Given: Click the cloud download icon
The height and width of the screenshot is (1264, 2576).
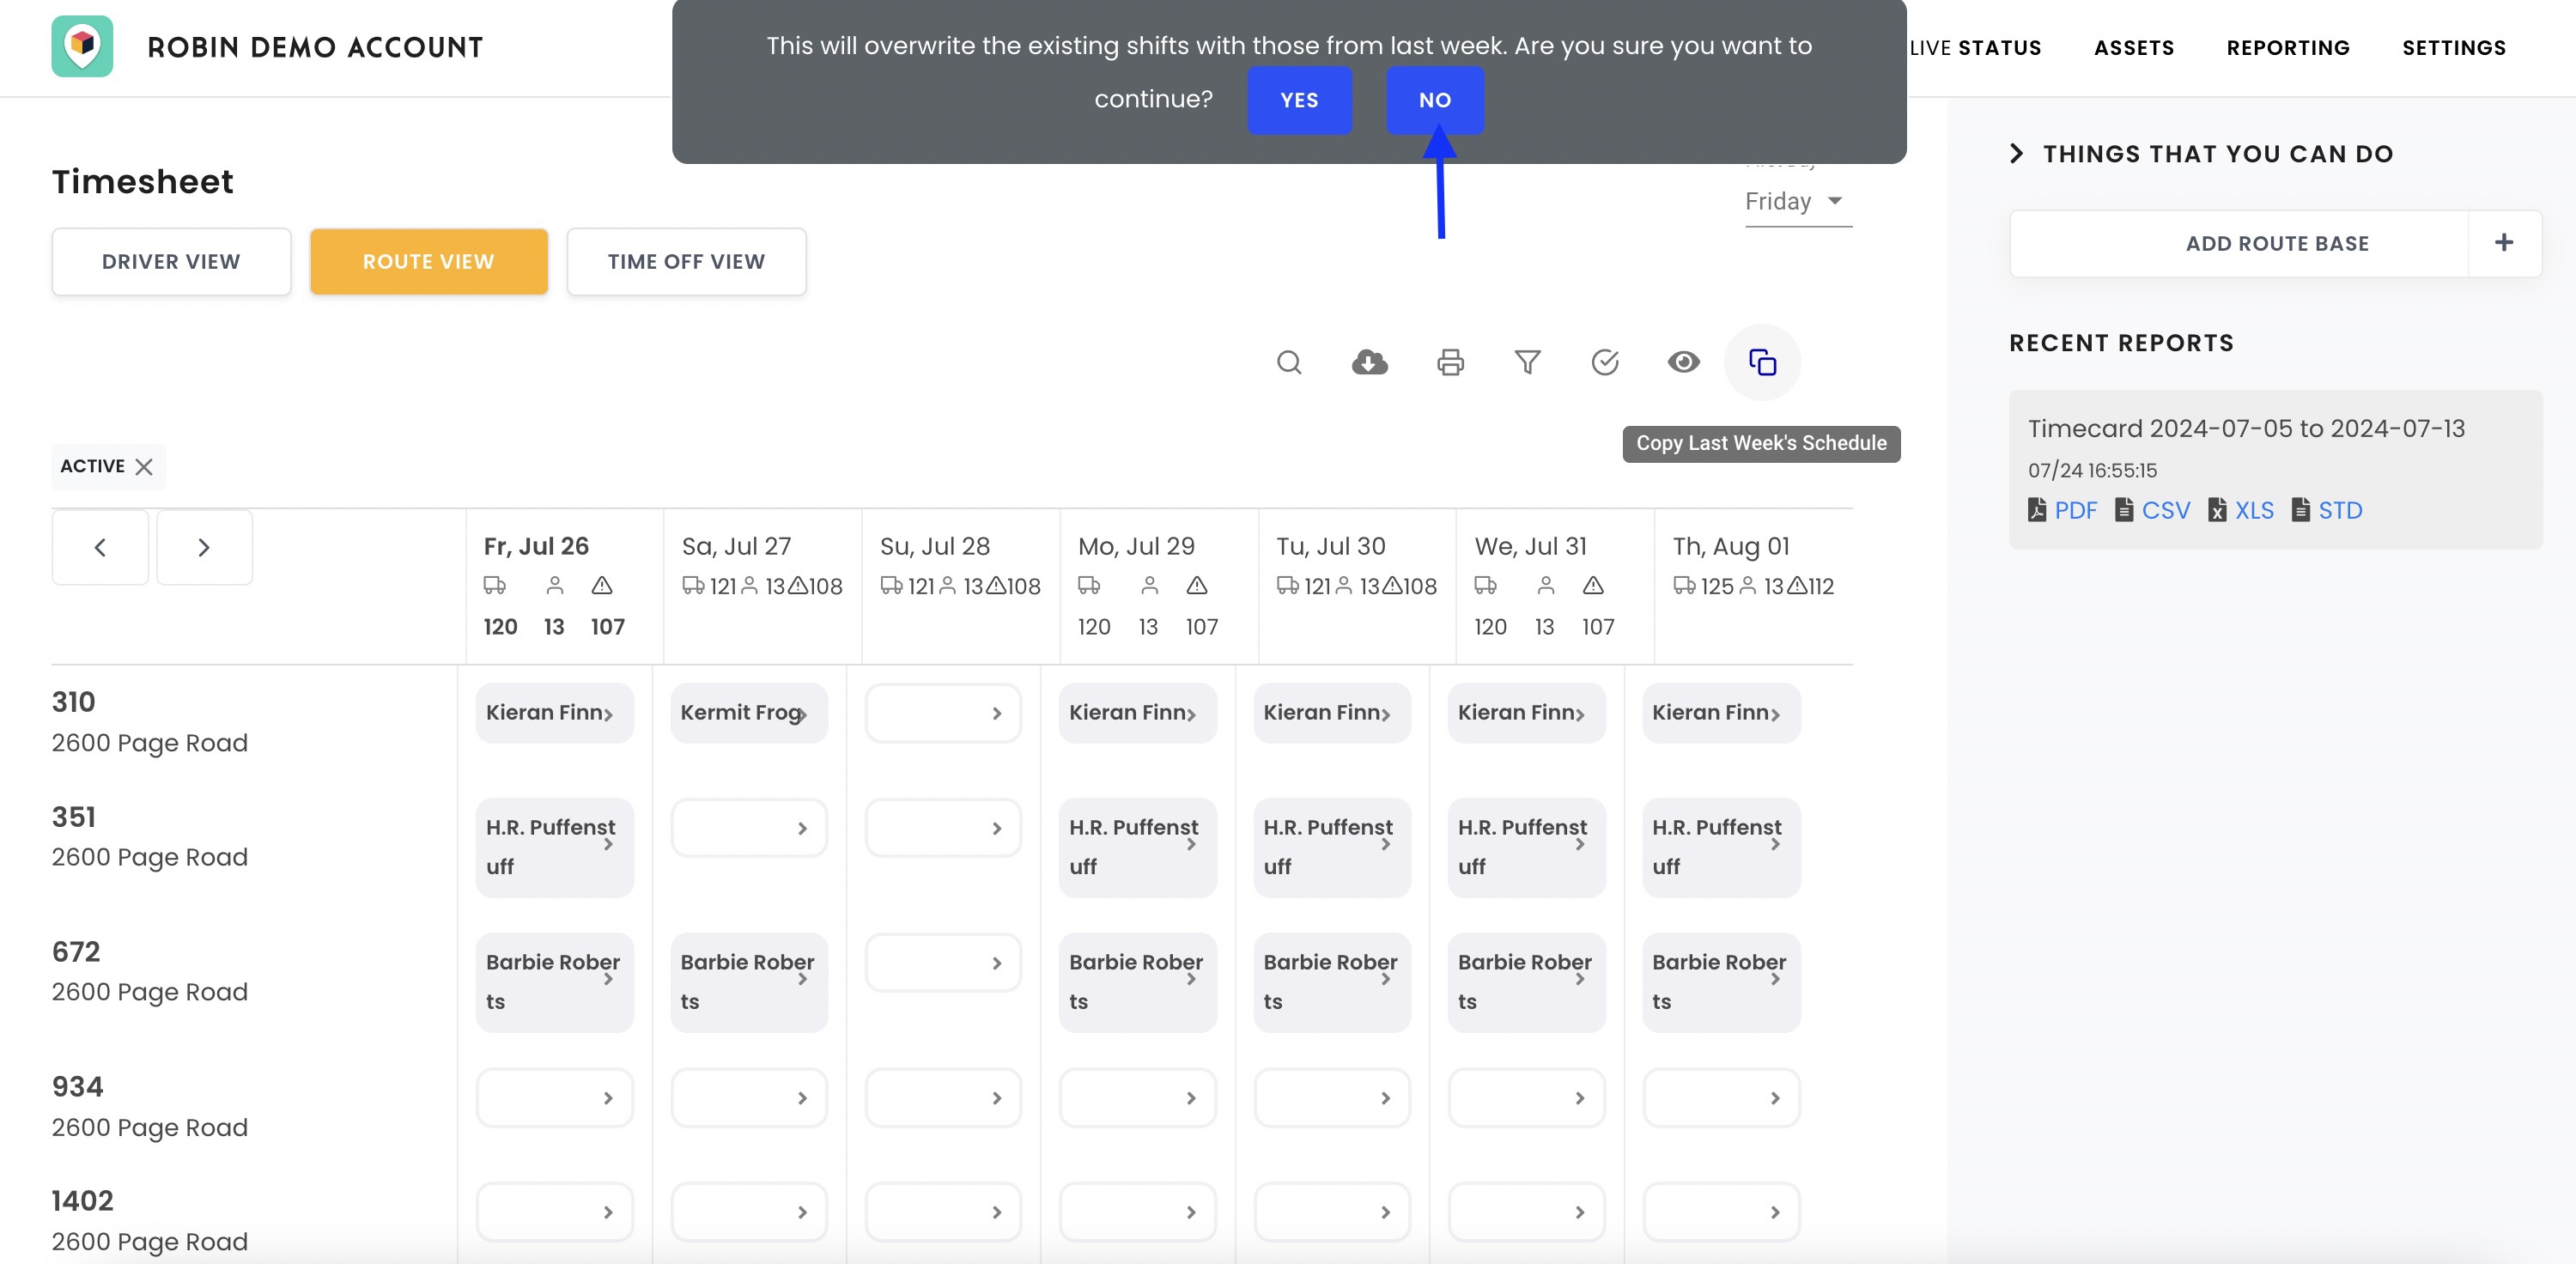Looking at the screenshot, I should click(x=1369, y=362).
